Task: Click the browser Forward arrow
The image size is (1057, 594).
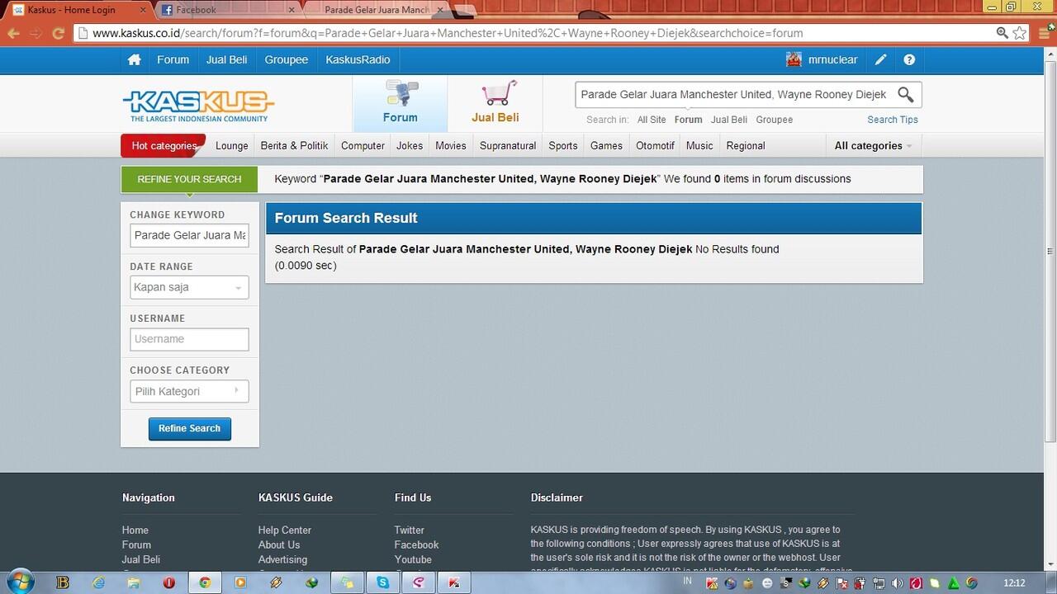Action: pyautogui.click(x=36, y=33)
